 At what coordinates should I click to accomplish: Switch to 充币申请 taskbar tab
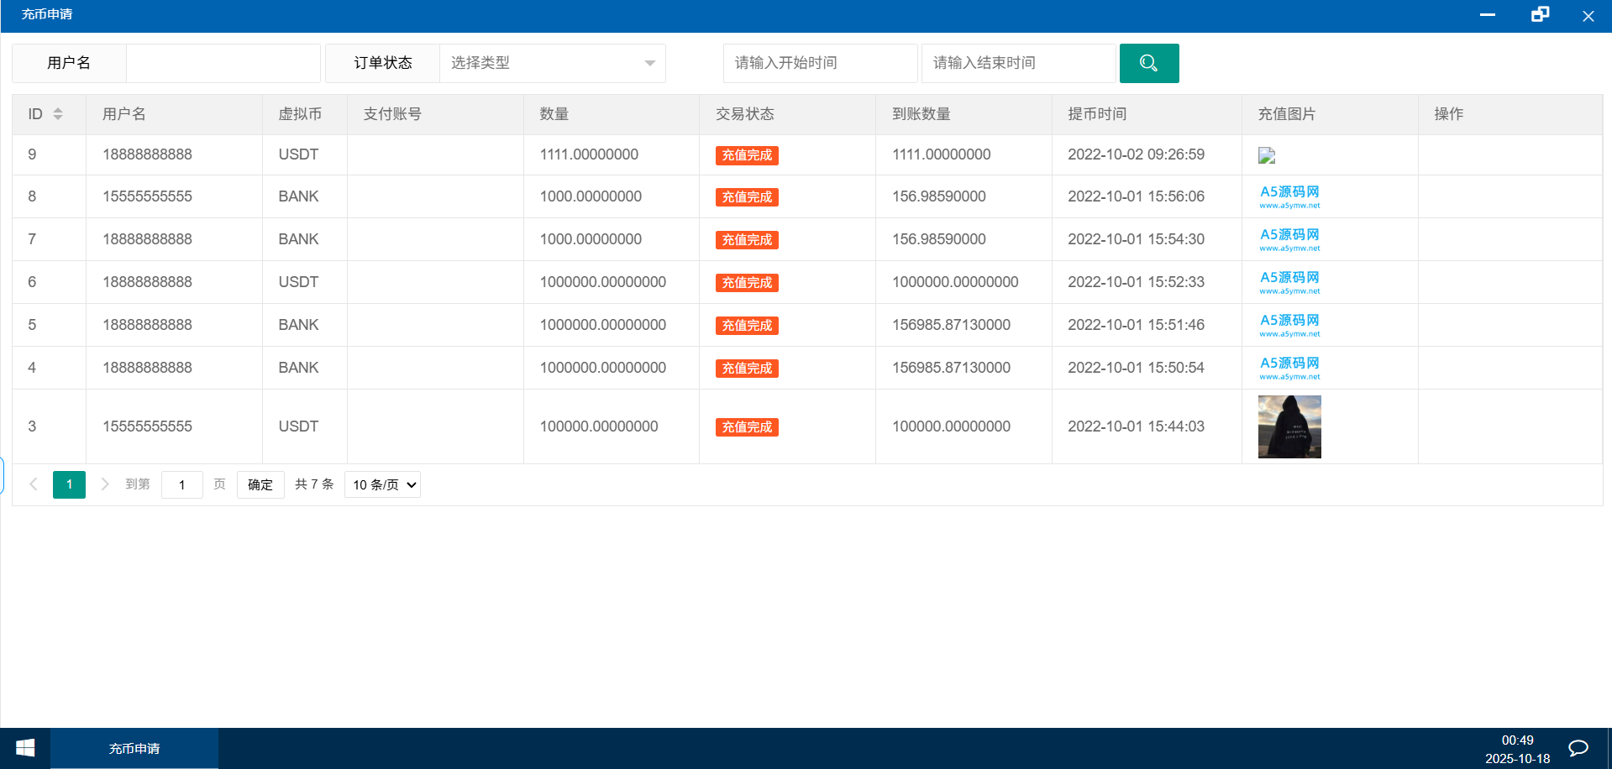(x=134, y=748)
